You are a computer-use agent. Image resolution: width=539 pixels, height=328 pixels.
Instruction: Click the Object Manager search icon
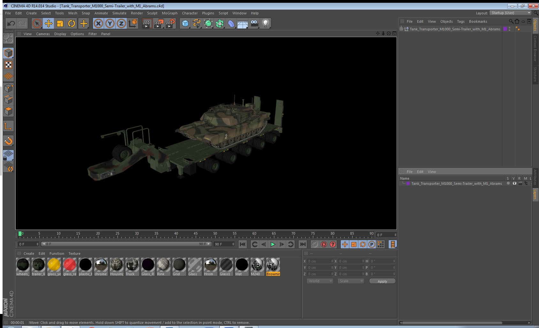point(511,21)
